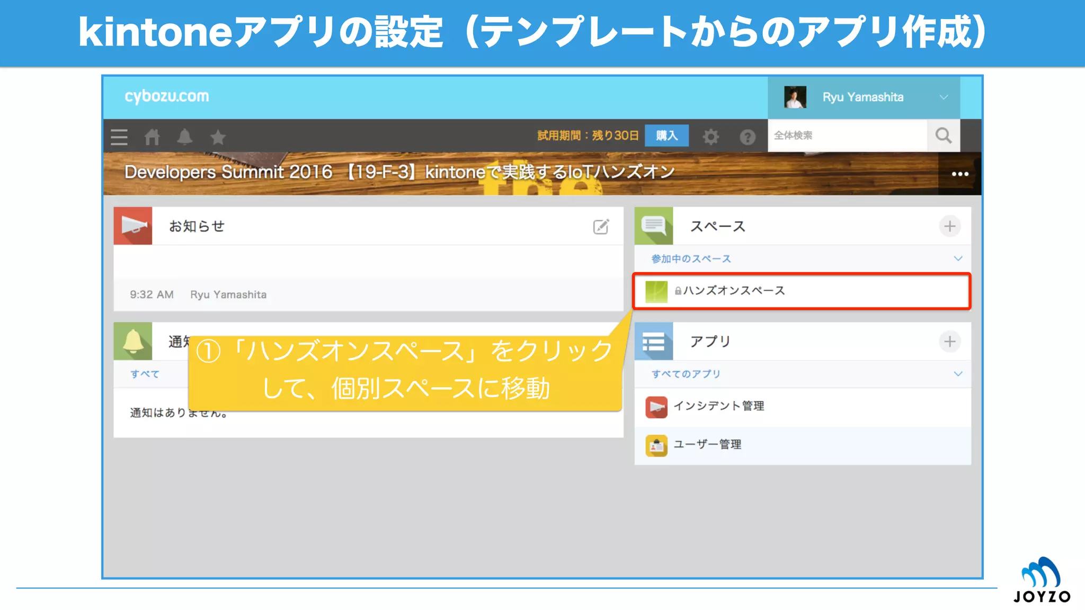Click the user avatar photo
The image size is (1085, 610).
795,97
